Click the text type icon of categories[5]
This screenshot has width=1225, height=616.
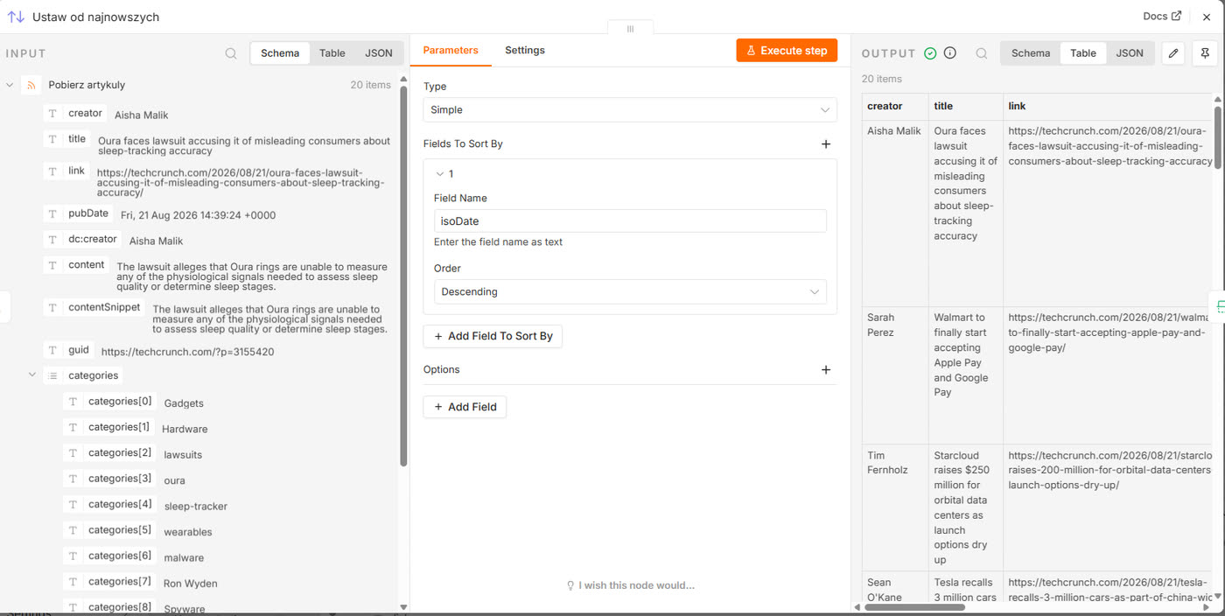(73, 530)
